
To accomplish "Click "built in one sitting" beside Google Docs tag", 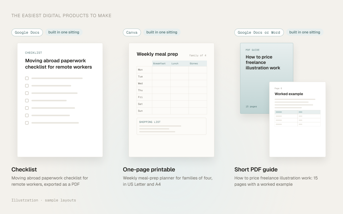I will (x=64, y=32).
